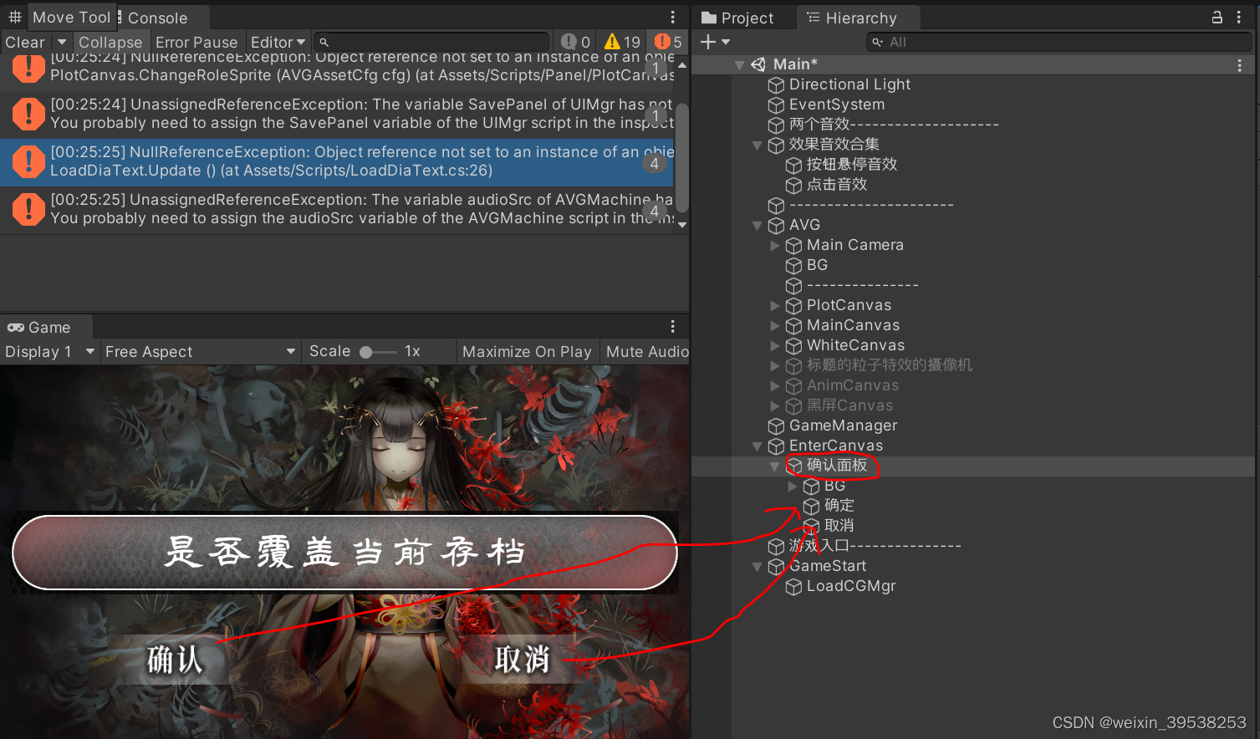
Task: Toggle Mute Audio in Game view
Action: tap(647, 352)
